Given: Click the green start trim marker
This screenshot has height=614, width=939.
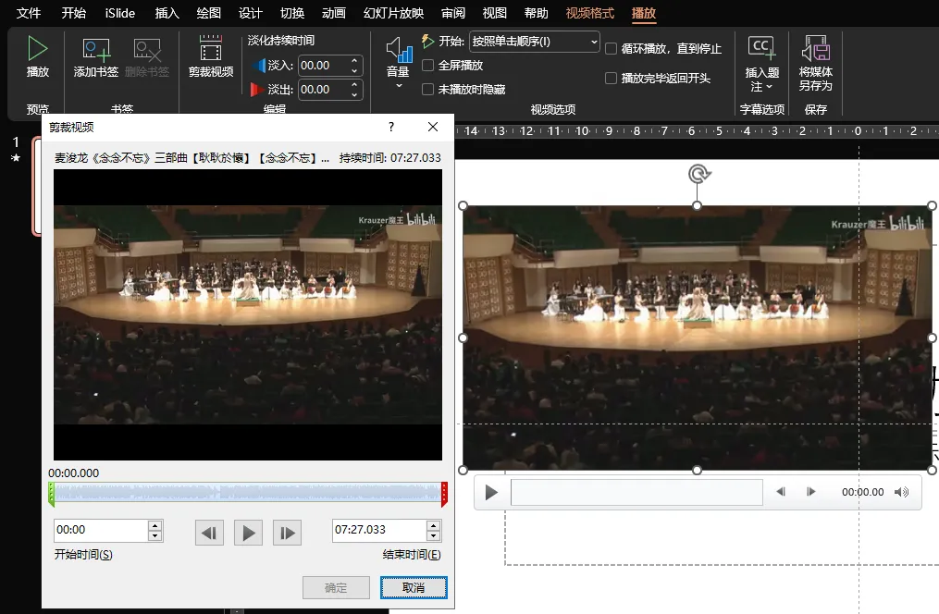Looking at the screenshot, I should [x=52, y=495].
